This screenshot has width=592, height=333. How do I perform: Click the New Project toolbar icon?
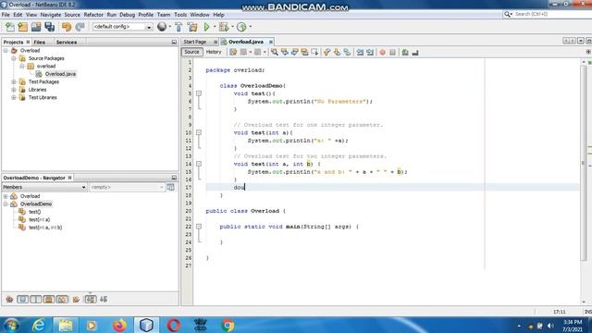(22, 27)
